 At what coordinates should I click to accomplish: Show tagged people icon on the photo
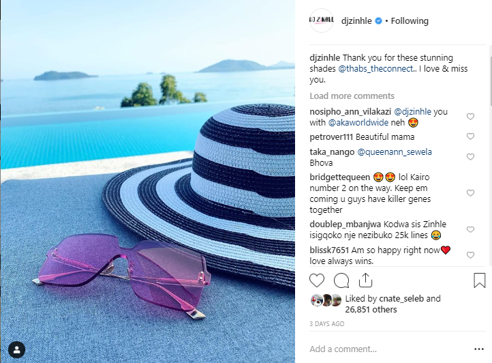(16, 349)
